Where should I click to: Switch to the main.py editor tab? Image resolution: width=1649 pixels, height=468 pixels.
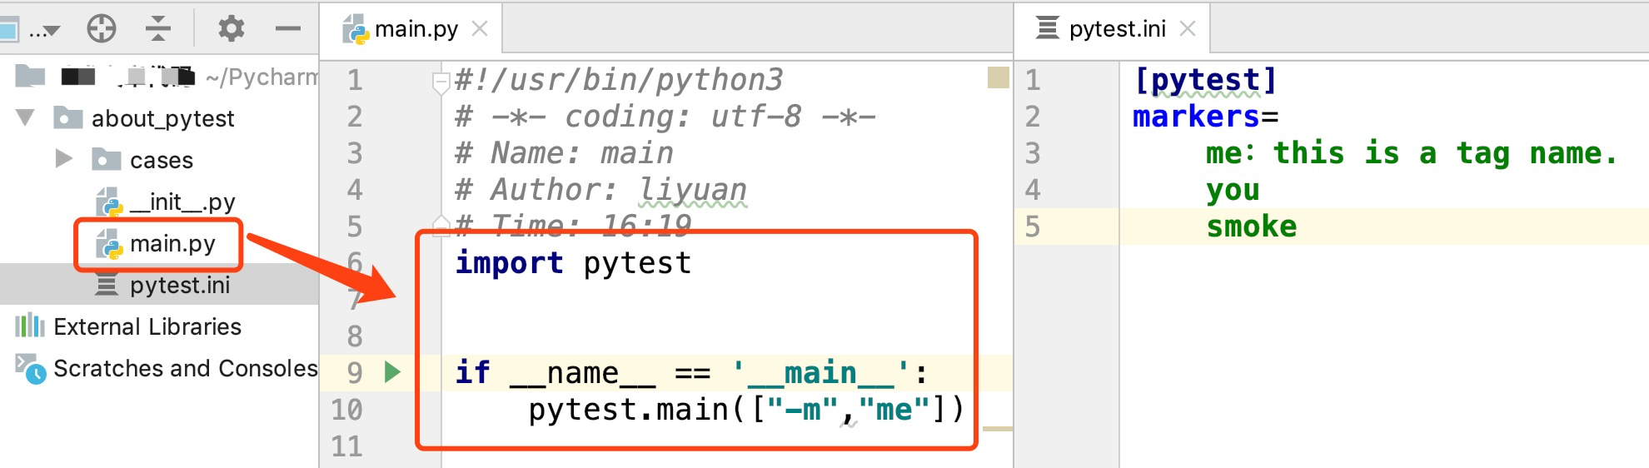[x=415, y=29]
